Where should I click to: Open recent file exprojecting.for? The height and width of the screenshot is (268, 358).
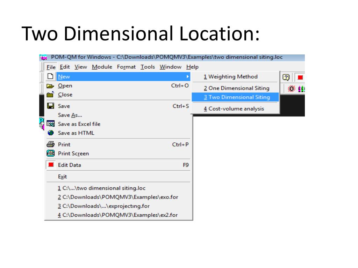118,206
